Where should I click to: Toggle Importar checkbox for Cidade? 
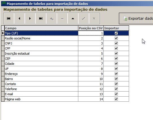coord(116,64)
